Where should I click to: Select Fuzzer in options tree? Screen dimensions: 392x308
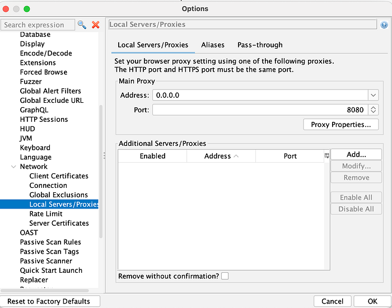click(x=31, y=82)
